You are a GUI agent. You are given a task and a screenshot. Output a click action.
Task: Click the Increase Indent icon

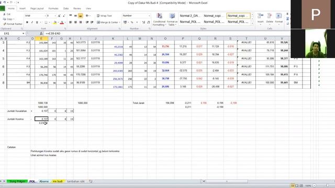92,22
